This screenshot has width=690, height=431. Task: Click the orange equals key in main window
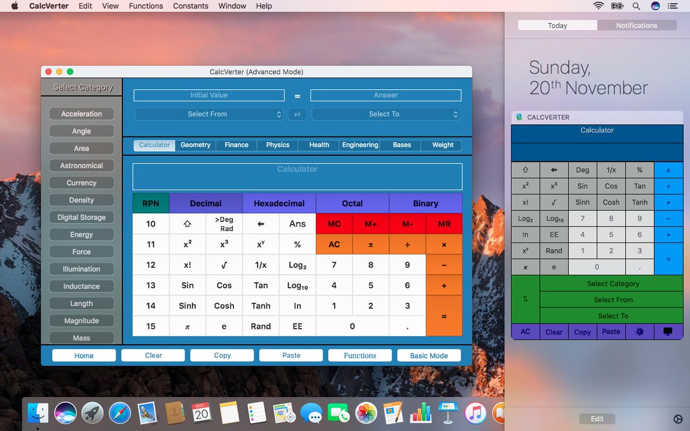pyautogui.click(x=444, y=316)
